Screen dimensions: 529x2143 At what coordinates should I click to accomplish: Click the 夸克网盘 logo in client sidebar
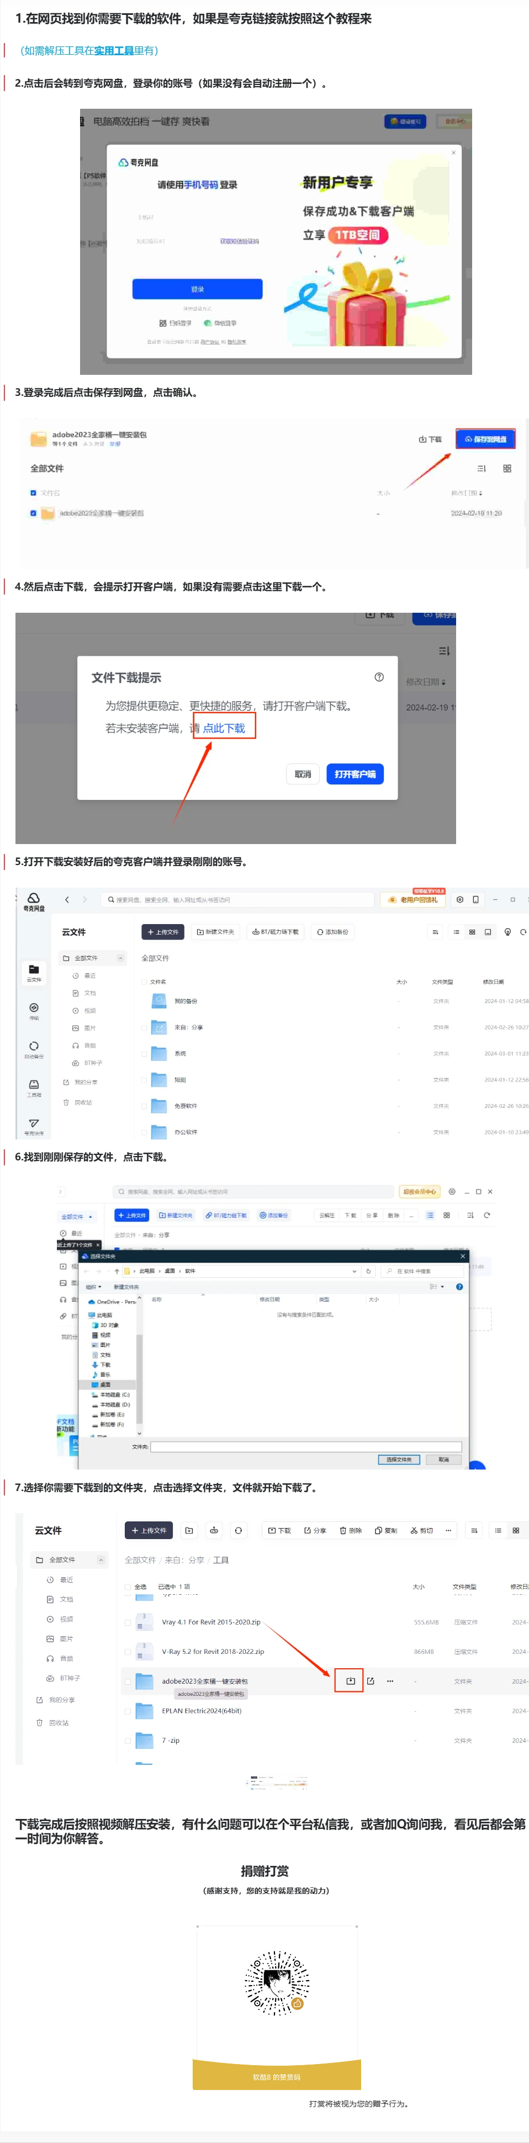click(33, 902)
